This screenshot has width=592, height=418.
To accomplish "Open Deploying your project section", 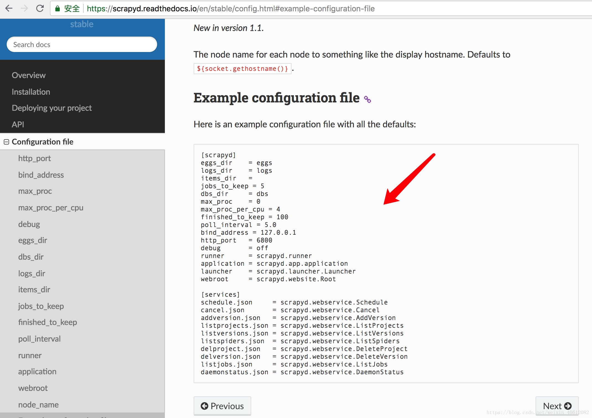I will tap(52, 108).
